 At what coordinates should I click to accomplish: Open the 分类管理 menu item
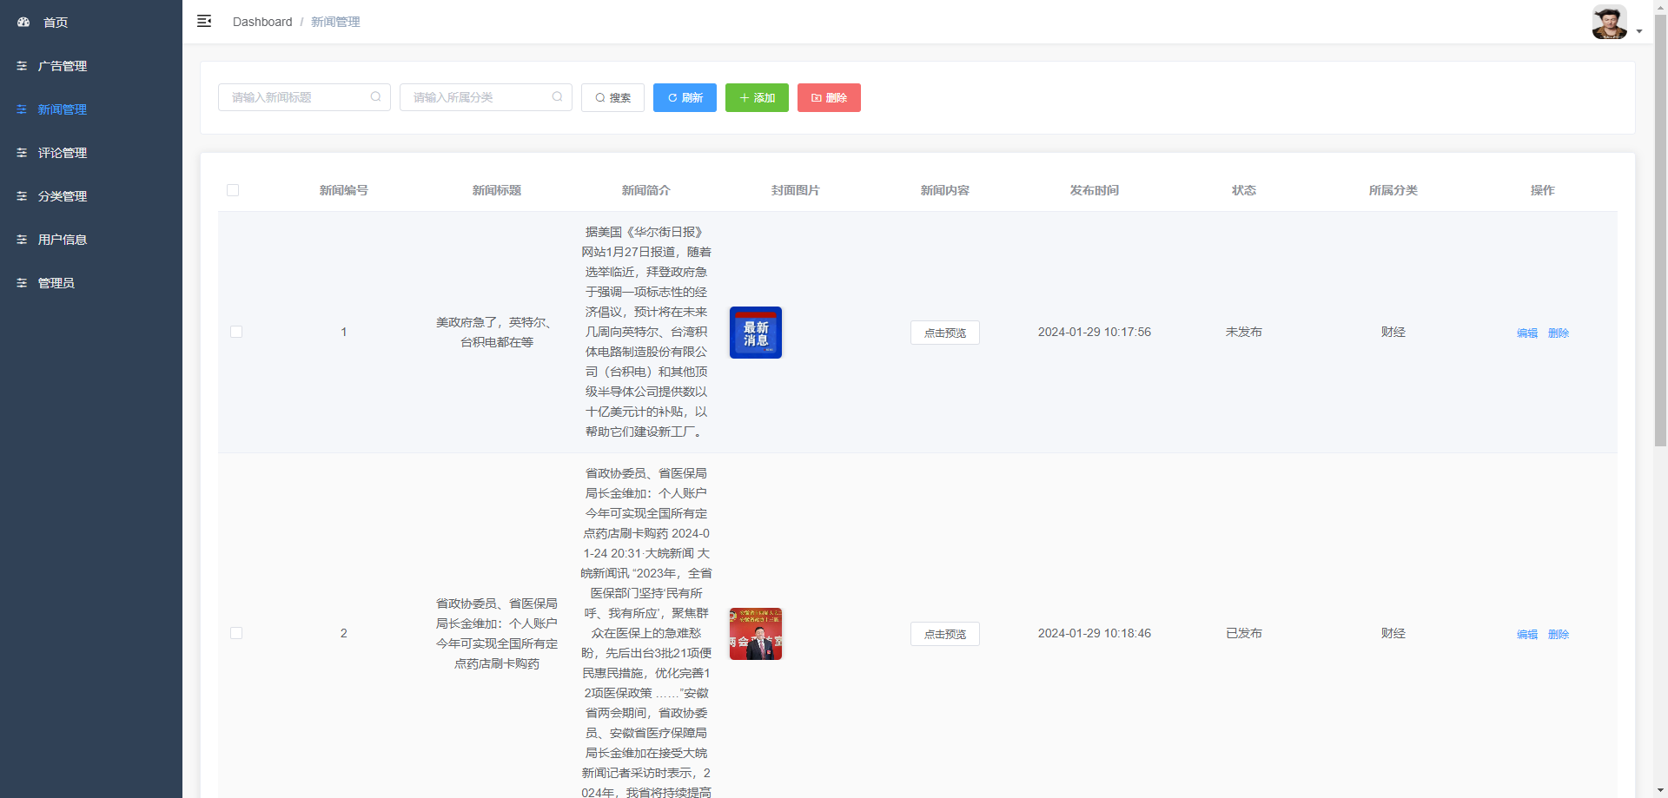point(61,196)
